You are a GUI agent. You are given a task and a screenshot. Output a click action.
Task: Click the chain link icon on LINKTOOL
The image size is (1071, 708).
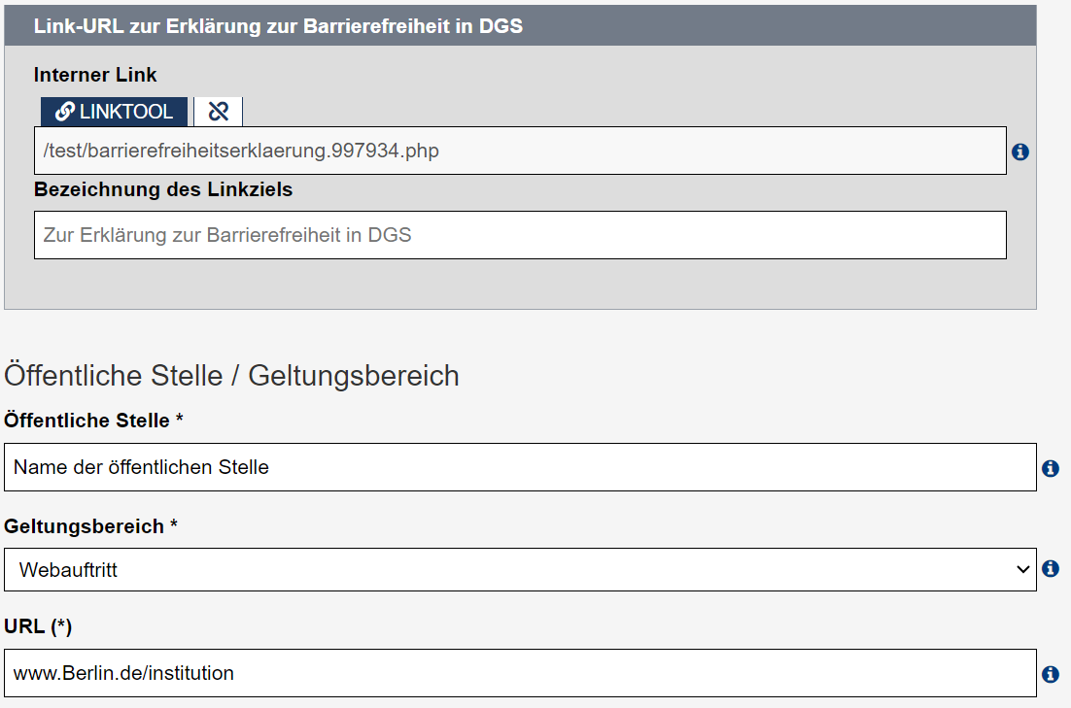click(67, 111)
